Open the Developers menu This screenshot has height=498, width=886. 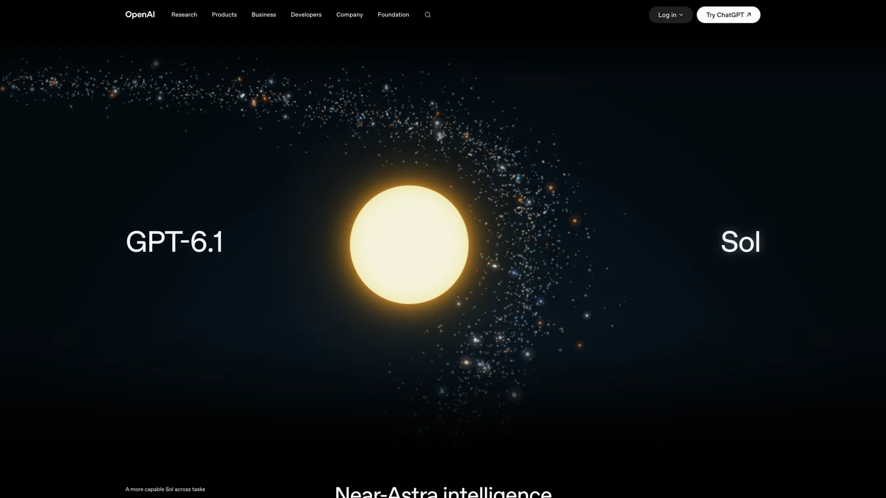(x=306, y=15)
